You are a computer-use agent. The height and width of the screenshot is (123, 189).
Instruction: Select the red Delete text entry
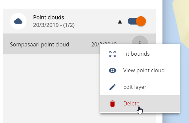tap(131, 103)
